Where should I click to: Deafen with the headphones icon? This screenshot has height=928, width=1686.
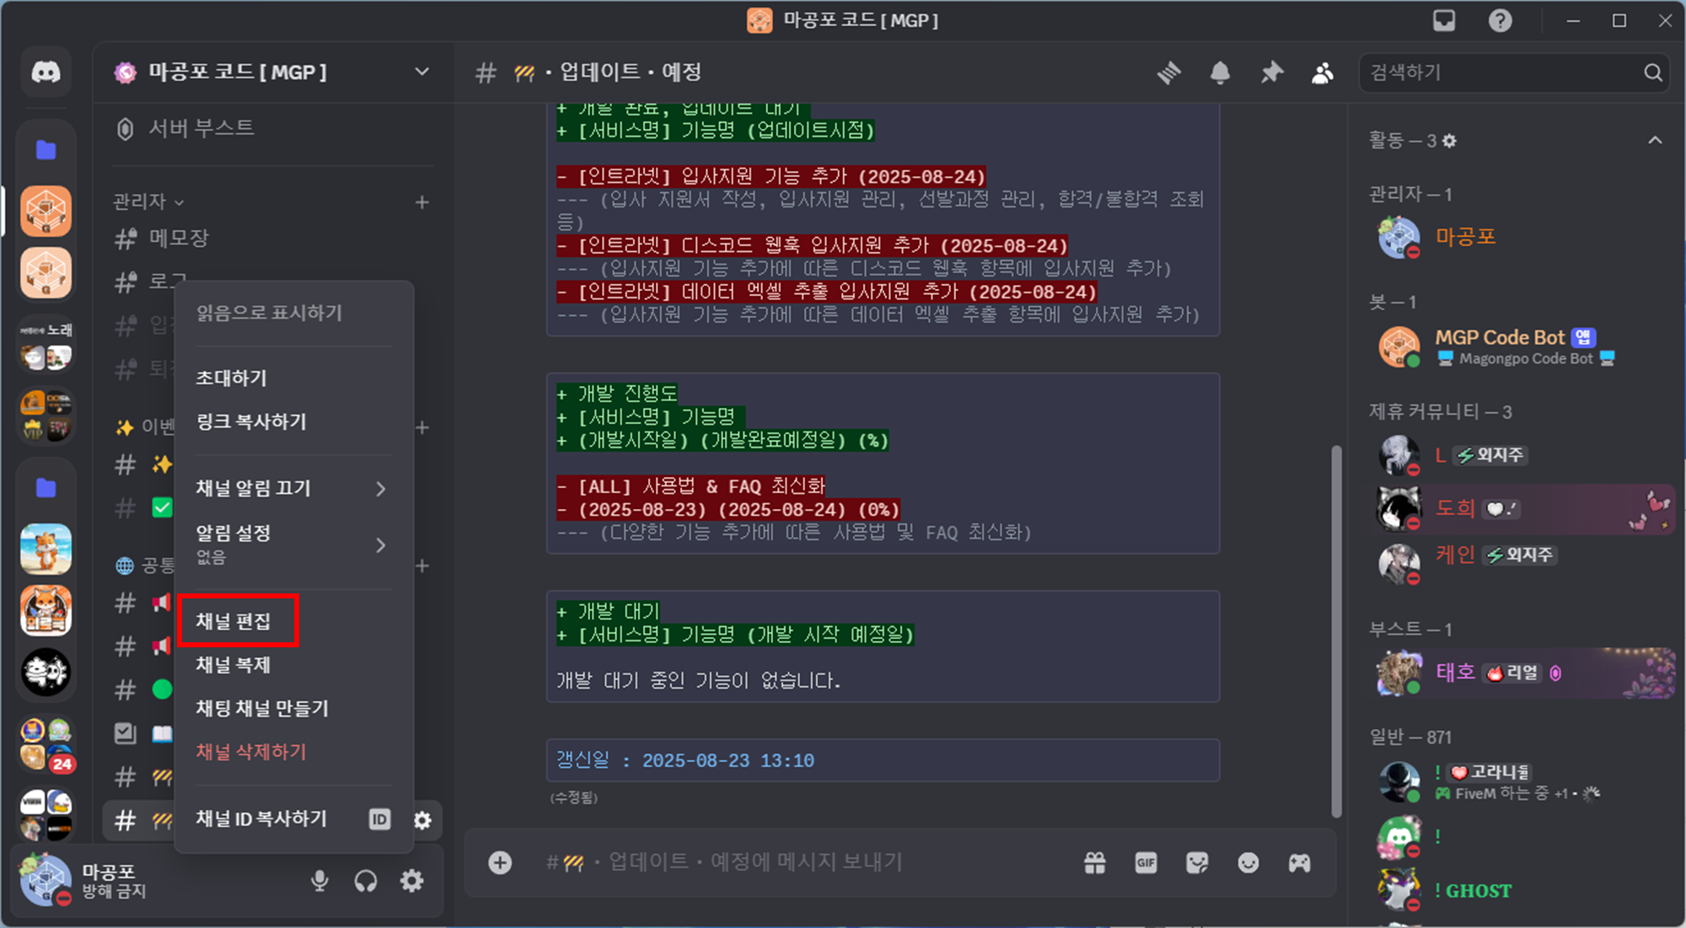point(366,881)
